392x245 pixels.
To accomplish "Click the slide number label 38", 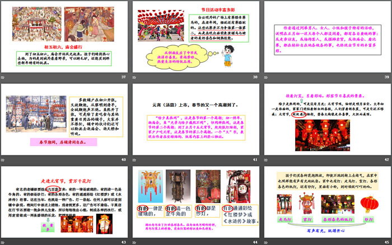I will click(x=255, y=77).
